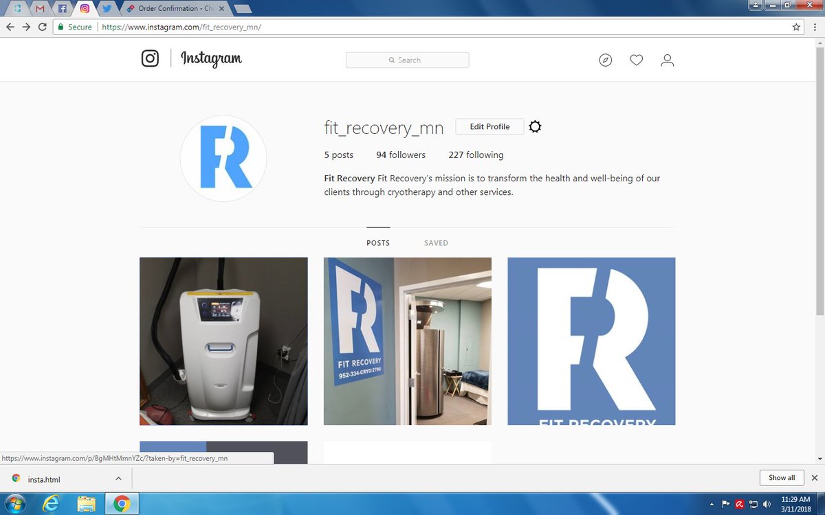This screenshot has height=515, width=825.
Task: Click the Instagram wordmark in header
Action: point(211,59)
